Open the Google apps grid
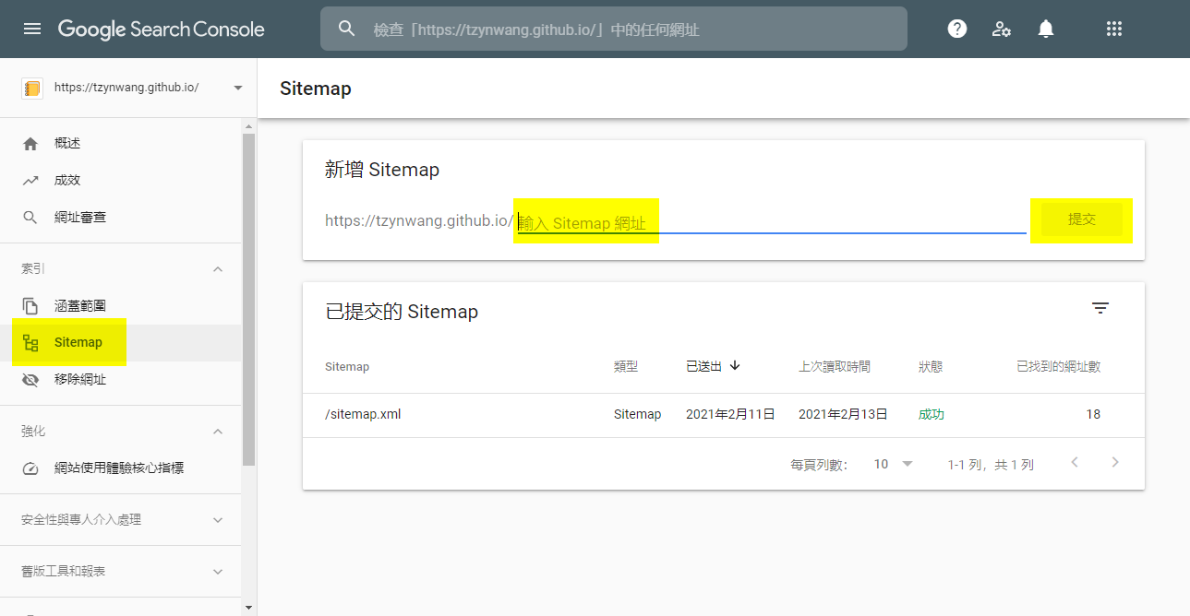The image size is (1190, 616). coord(1114,29)
